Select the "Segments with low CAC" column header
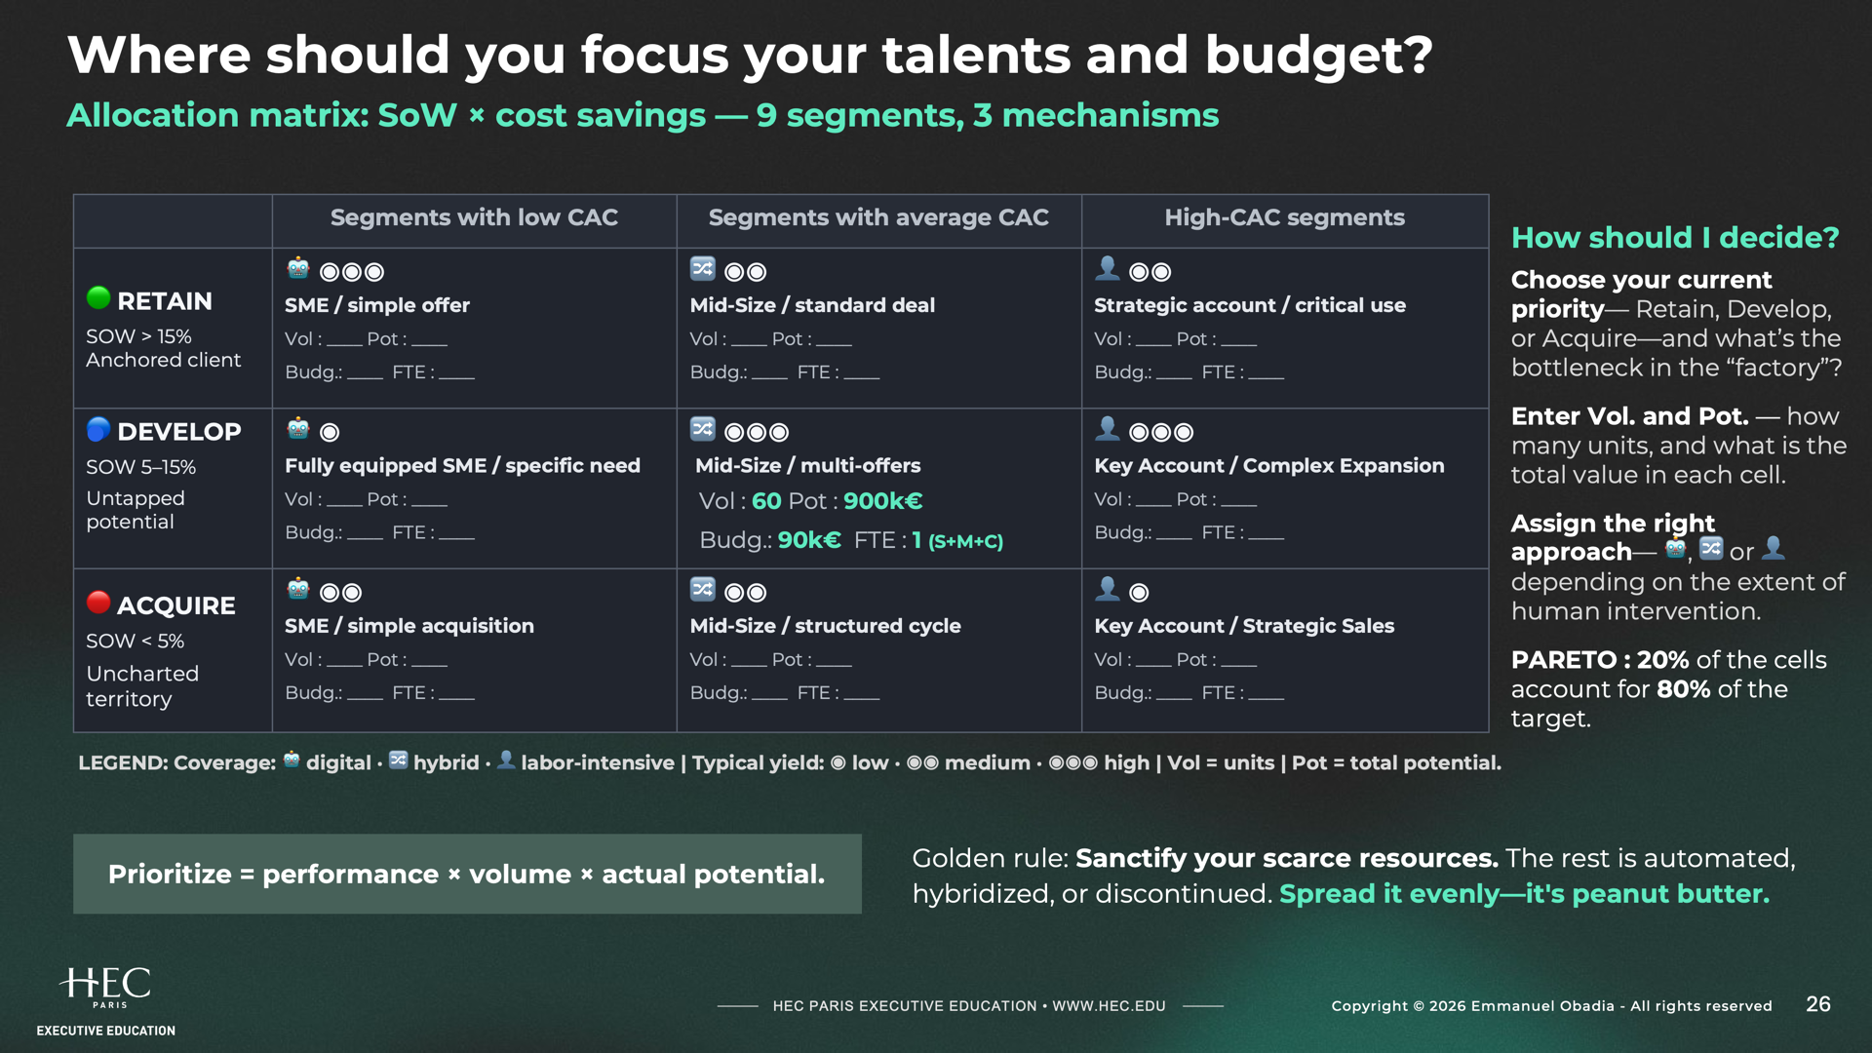This screenshot has height=1053, width=1872. [x=474, y=217]
